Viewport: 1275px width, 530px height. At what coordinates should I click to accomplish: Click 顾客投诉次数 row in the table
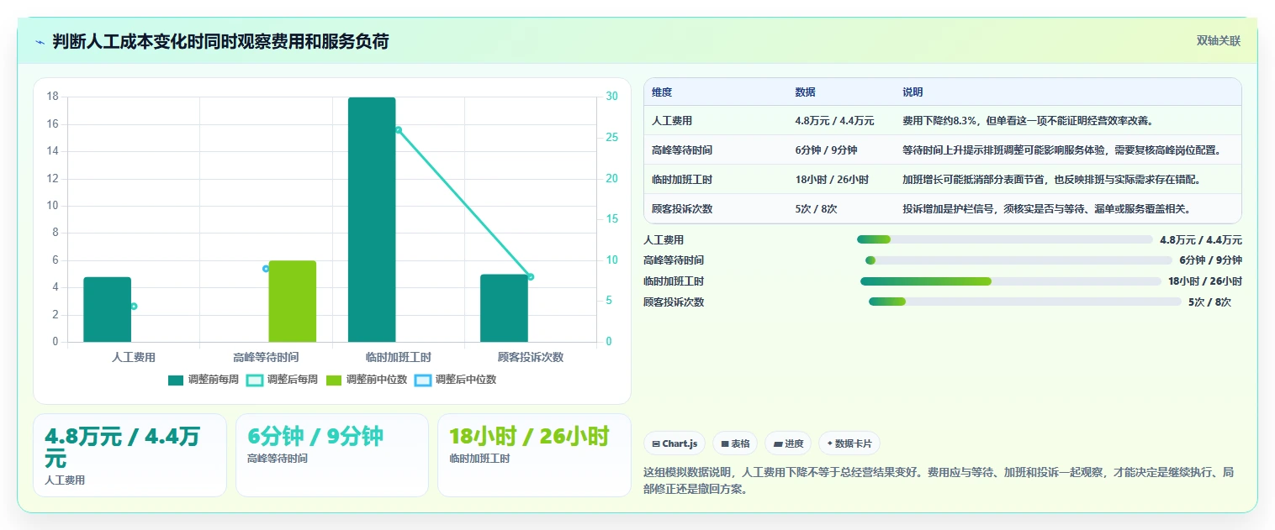pos(943,209)
